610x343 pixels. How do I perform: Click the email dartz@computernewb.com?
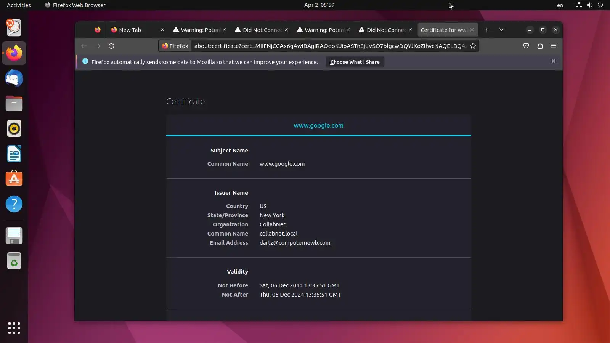click(x=295, y=243)
